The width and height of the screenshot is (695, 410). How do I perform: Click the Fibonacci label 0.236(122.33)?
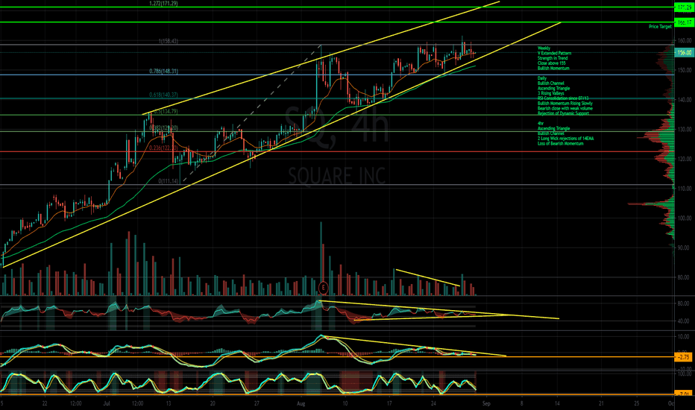163,148
